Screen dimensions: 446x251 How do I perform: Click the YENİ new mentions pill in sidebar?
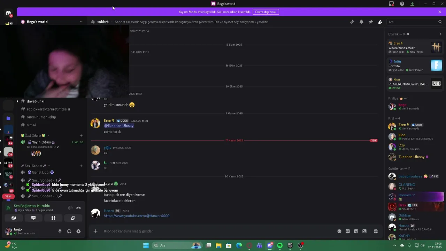(x=8, y=196)
